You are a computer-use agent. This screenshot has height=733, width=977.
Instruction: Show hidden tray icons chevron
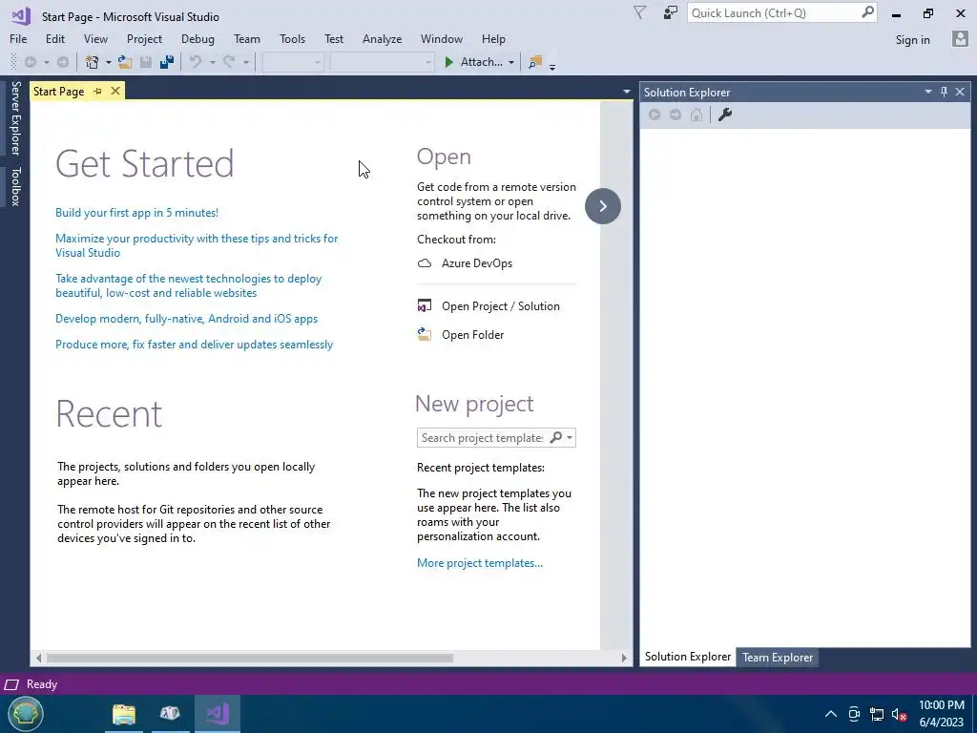click(x=831, y=714)
